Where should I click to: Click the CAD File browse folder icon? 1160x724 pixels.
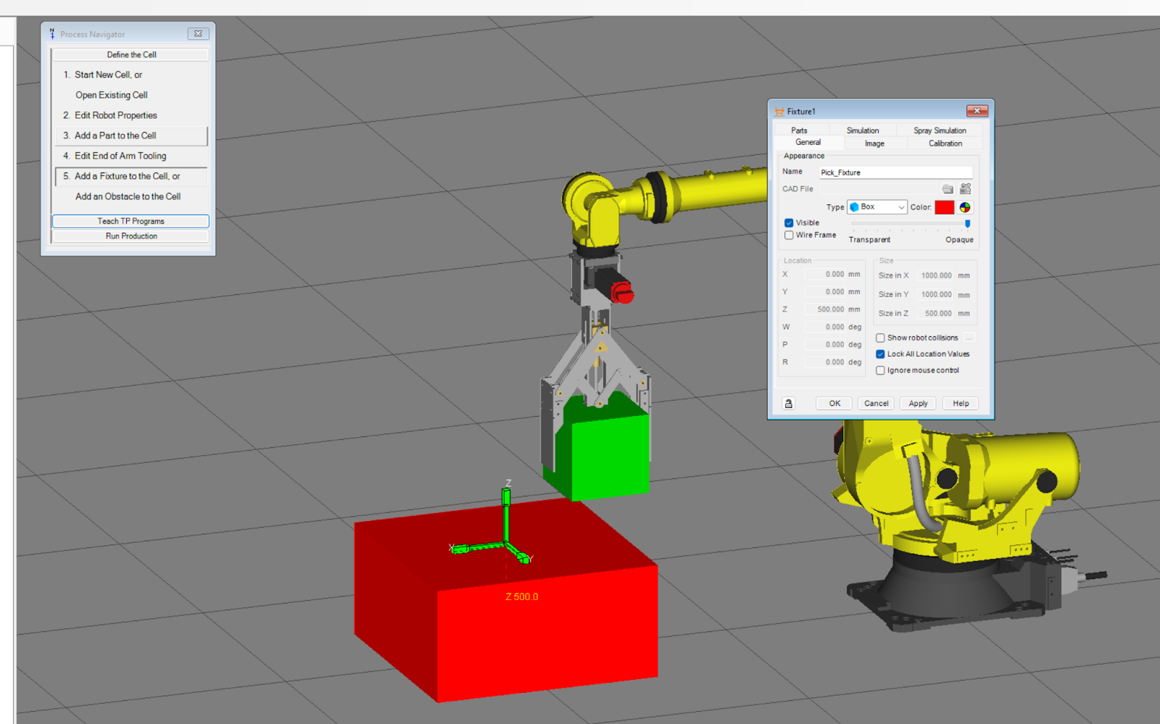pyautogui.click(x=948, y=188)
